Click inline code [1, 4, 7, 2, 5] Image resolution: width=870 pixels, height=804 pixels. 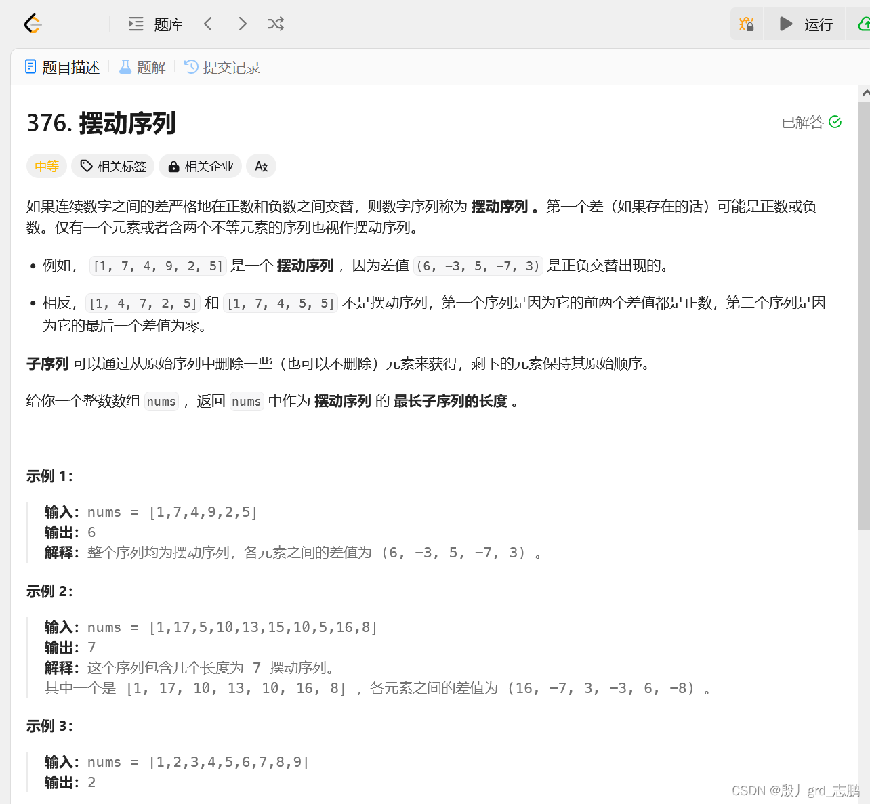143,303
